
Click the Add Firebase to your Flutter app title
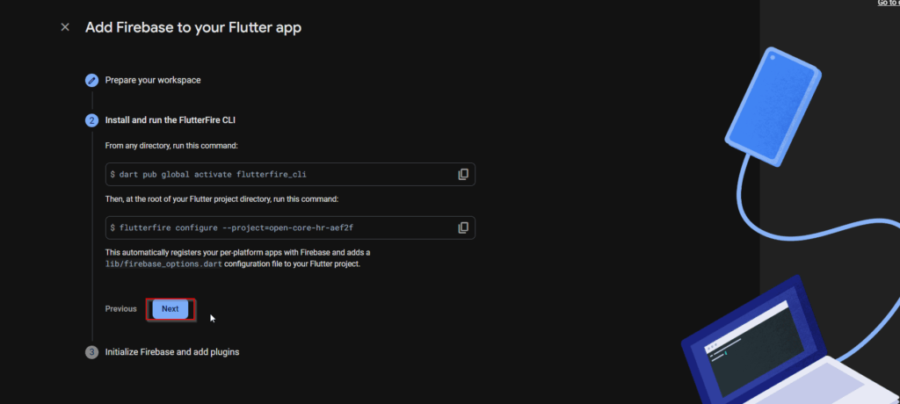pos(192,27)
